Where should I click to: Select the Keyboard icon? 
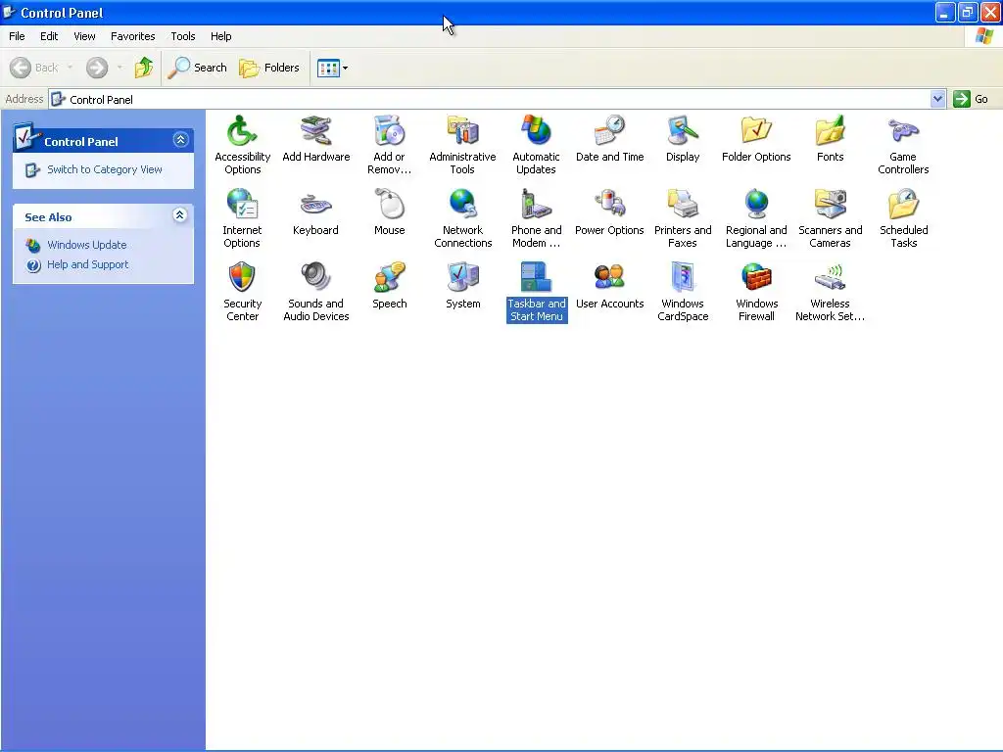point(316,212)
